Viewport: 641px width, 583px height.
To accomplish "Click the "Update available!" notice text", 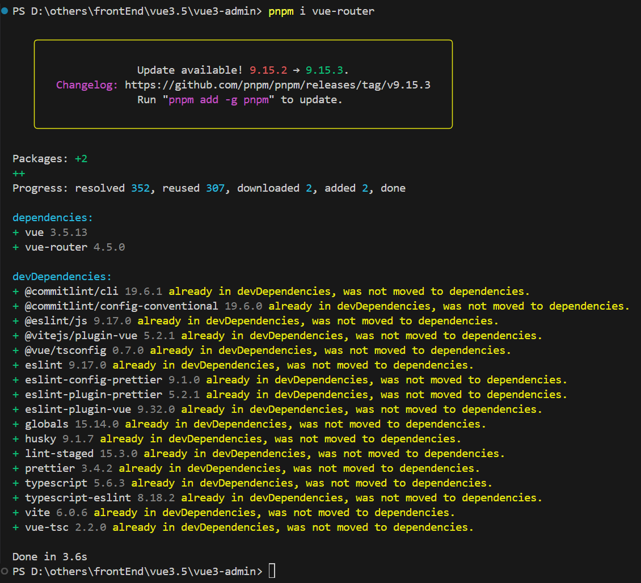I will pyautogui.click(x=190, y=70).
